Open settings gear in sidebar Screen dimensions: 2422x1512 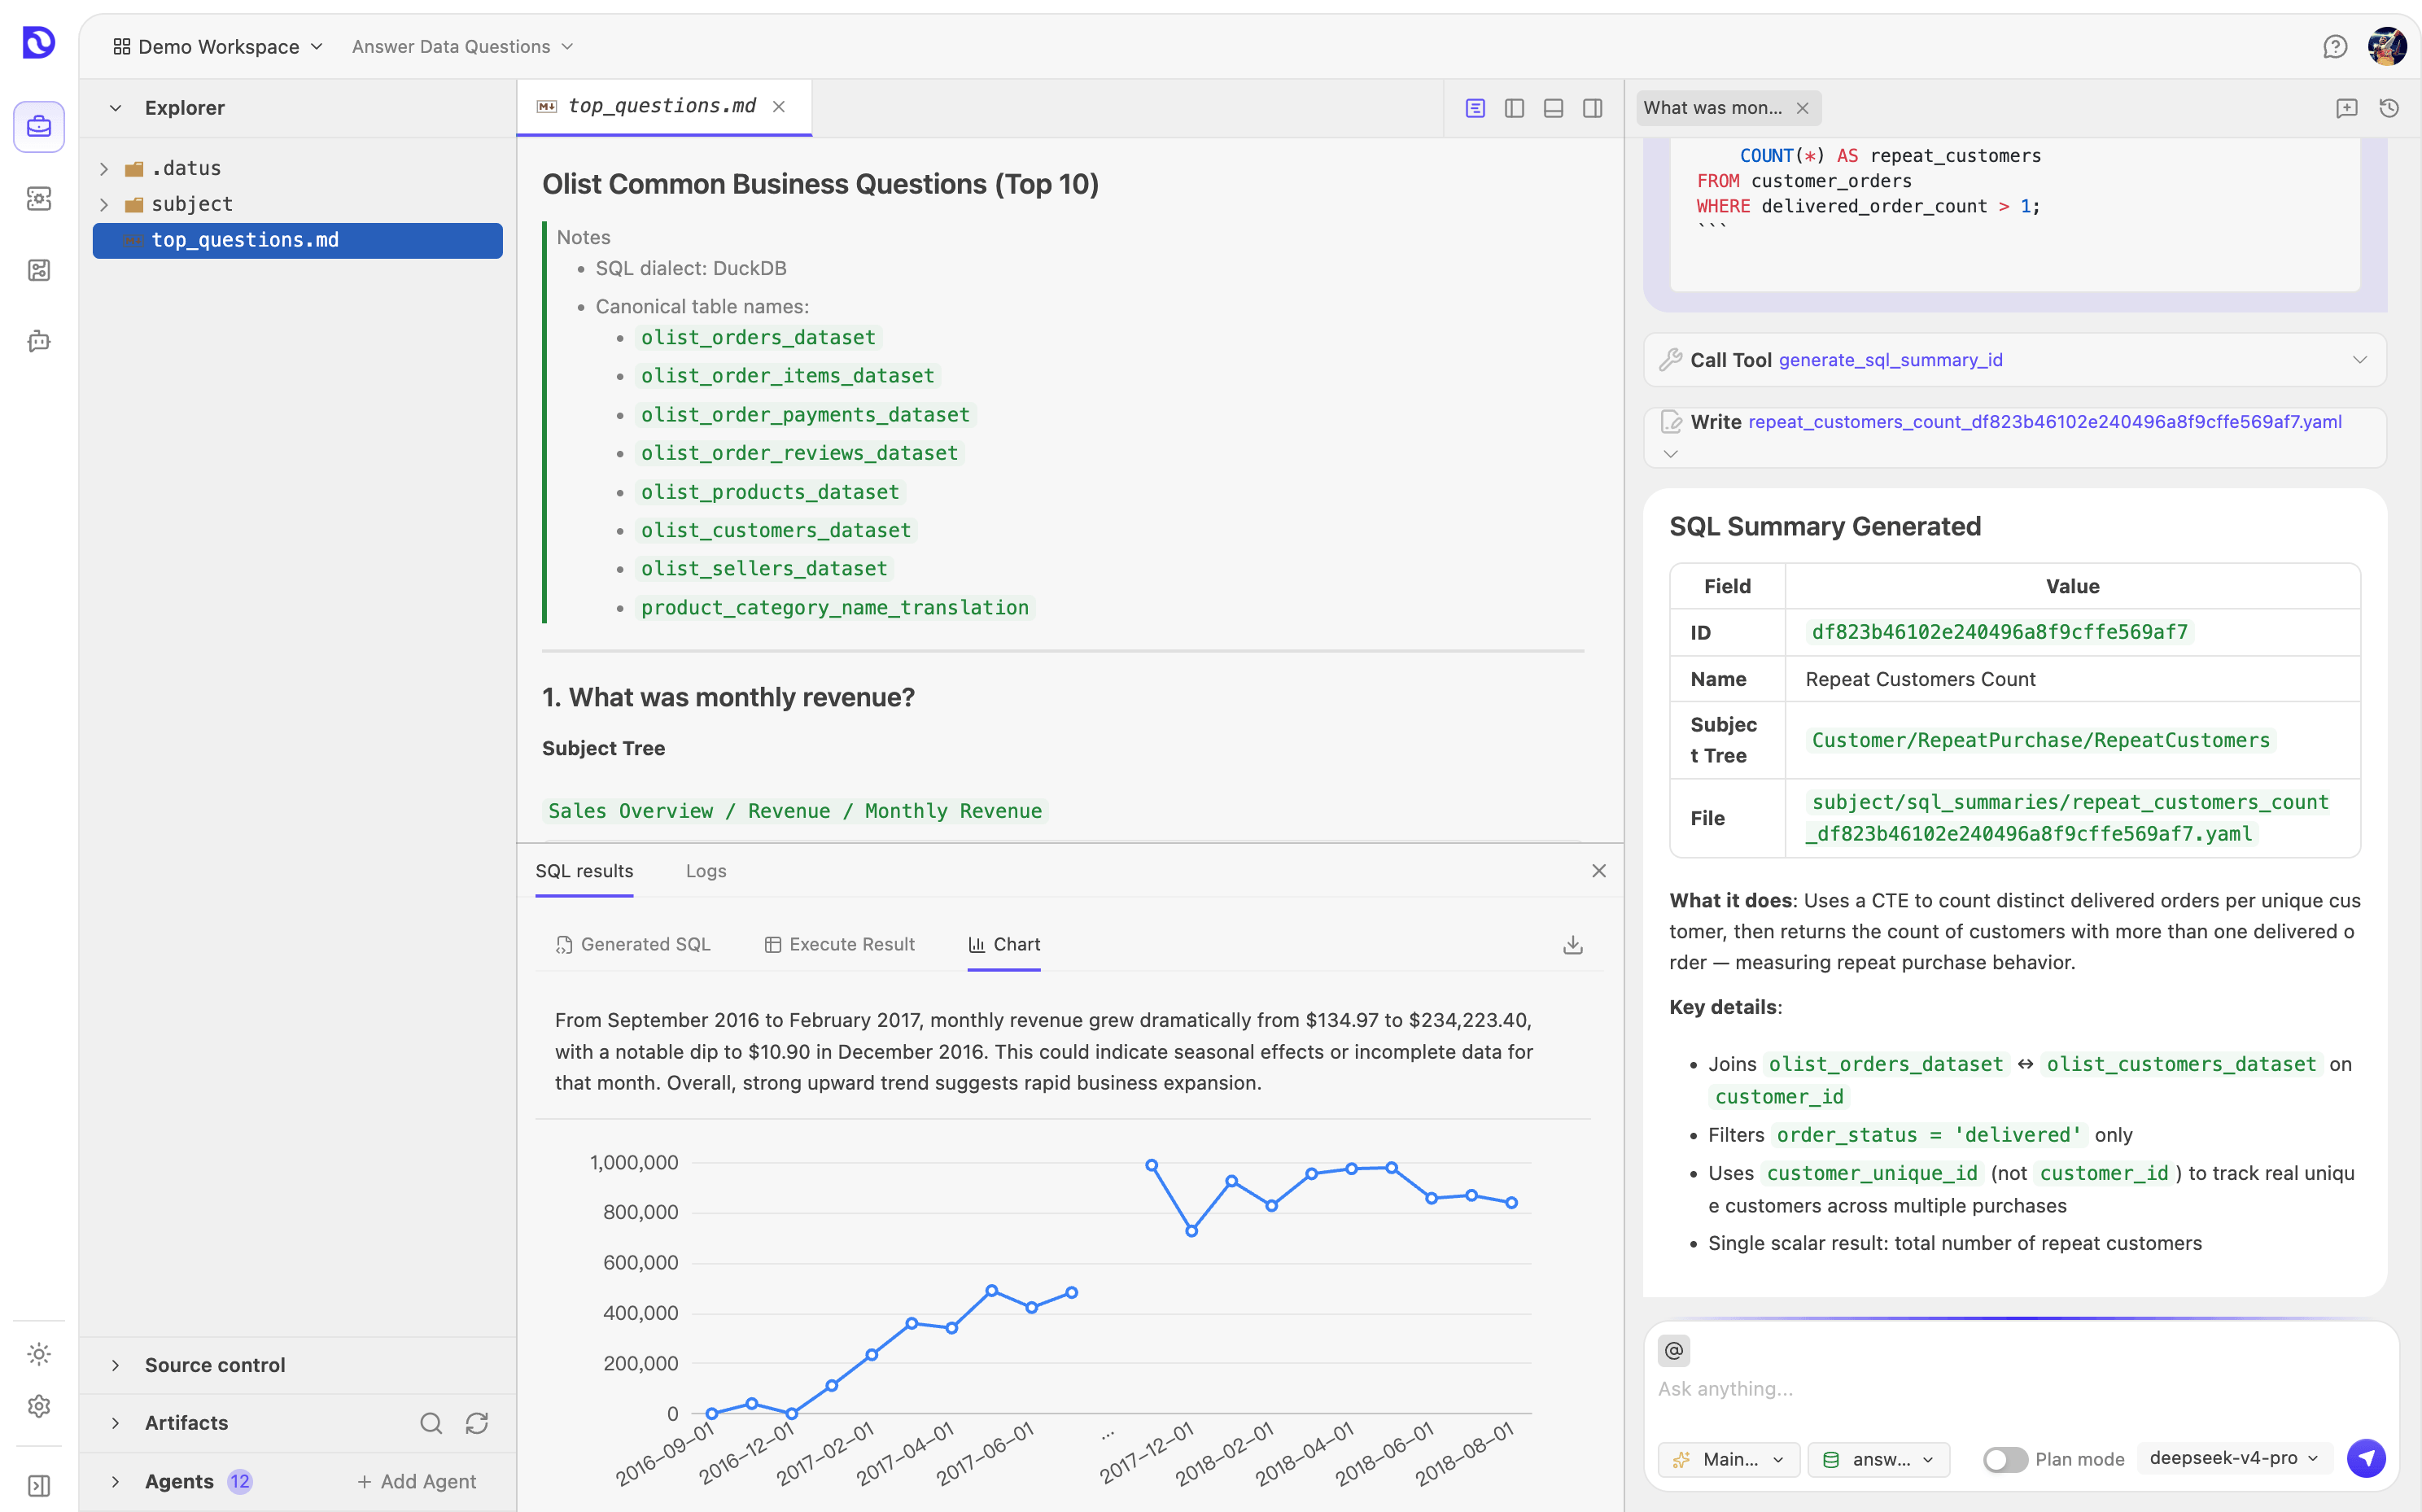39,1406
